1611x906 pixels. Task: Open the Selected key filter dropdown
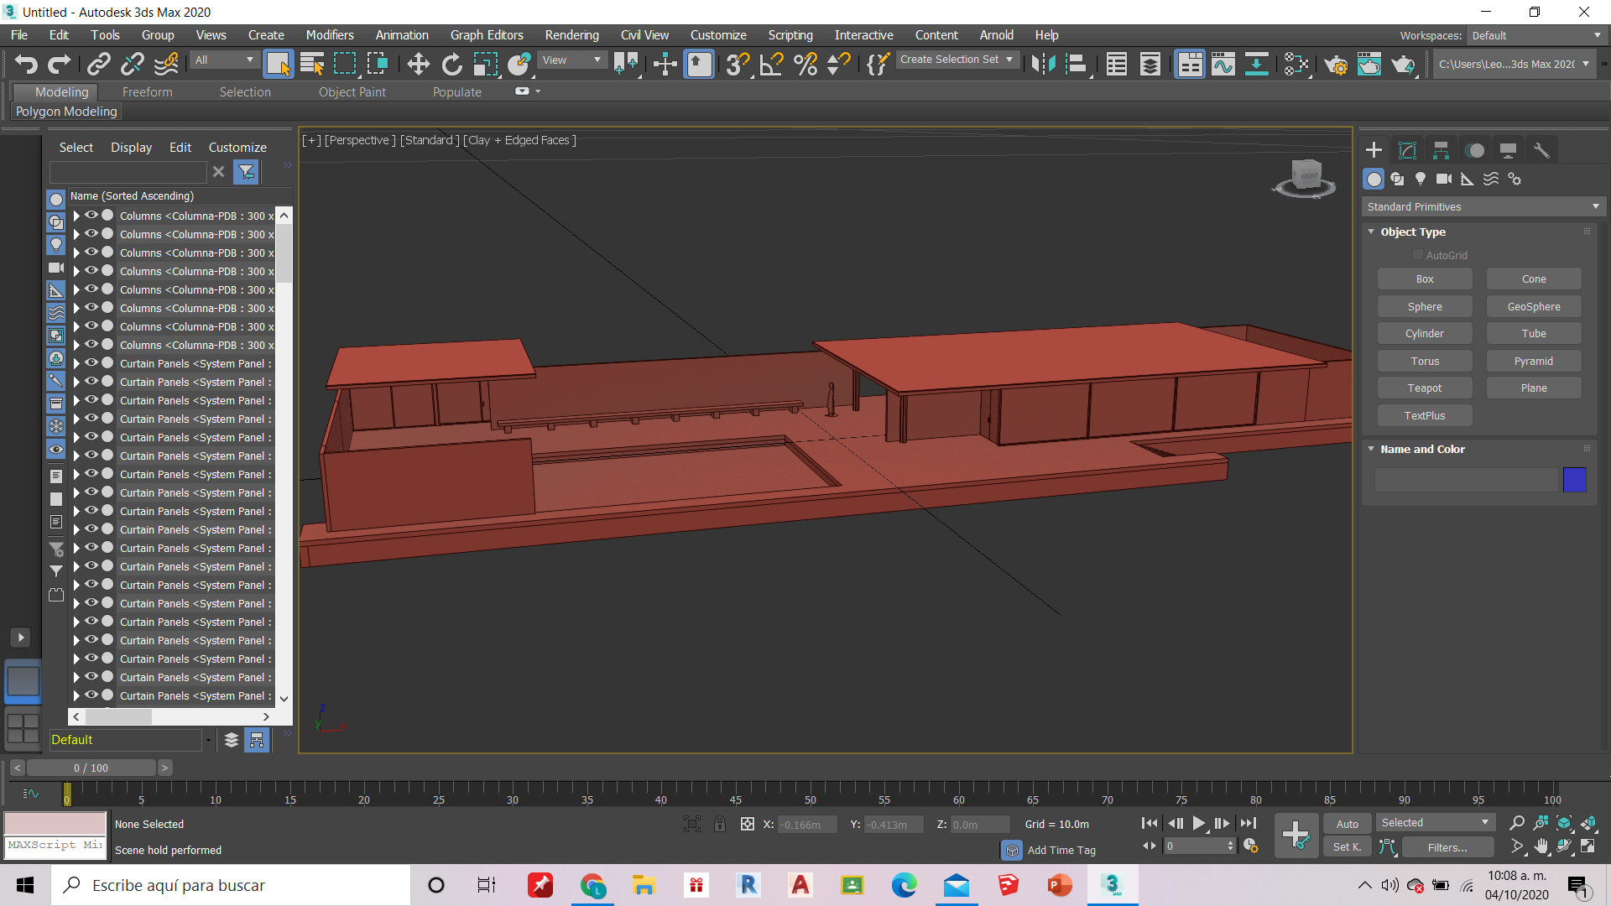point(1436,823)
